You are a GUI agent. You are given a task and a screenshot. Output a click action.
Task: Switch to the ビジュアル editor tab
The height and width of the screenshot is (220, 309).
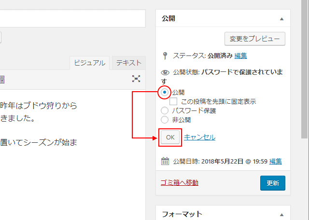click(x=90, y=63)
